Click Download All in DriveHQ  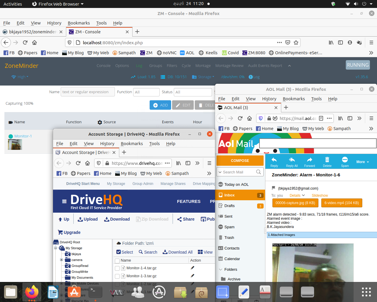[x=178, y=252]
